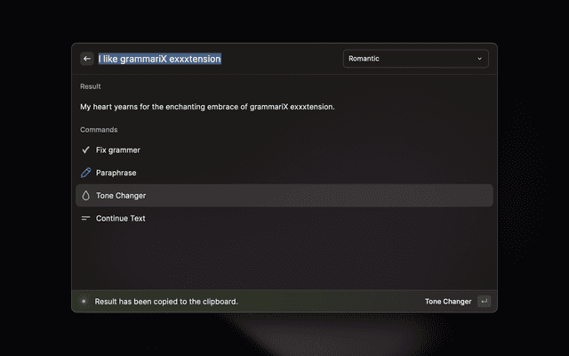This screenshot has height=356, width=569.
Task: Click the Commands section header
Action: tap(99, 130)
